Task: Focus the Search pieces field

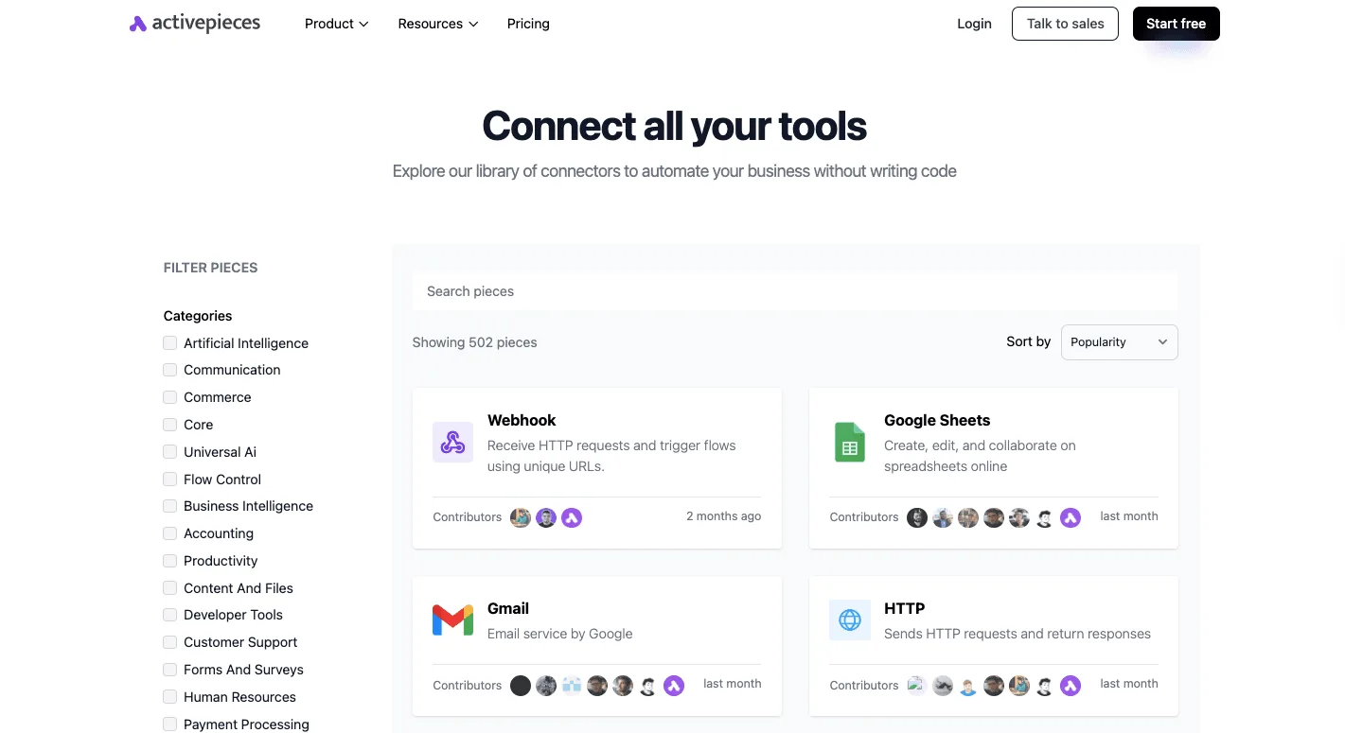Action: point(795,291)
